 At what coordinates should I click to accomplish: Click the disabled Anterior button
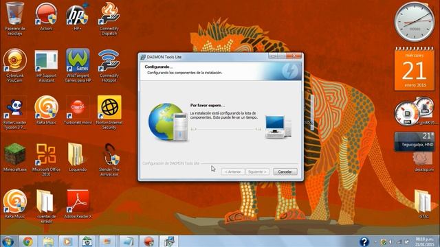(x=233, y=172)
